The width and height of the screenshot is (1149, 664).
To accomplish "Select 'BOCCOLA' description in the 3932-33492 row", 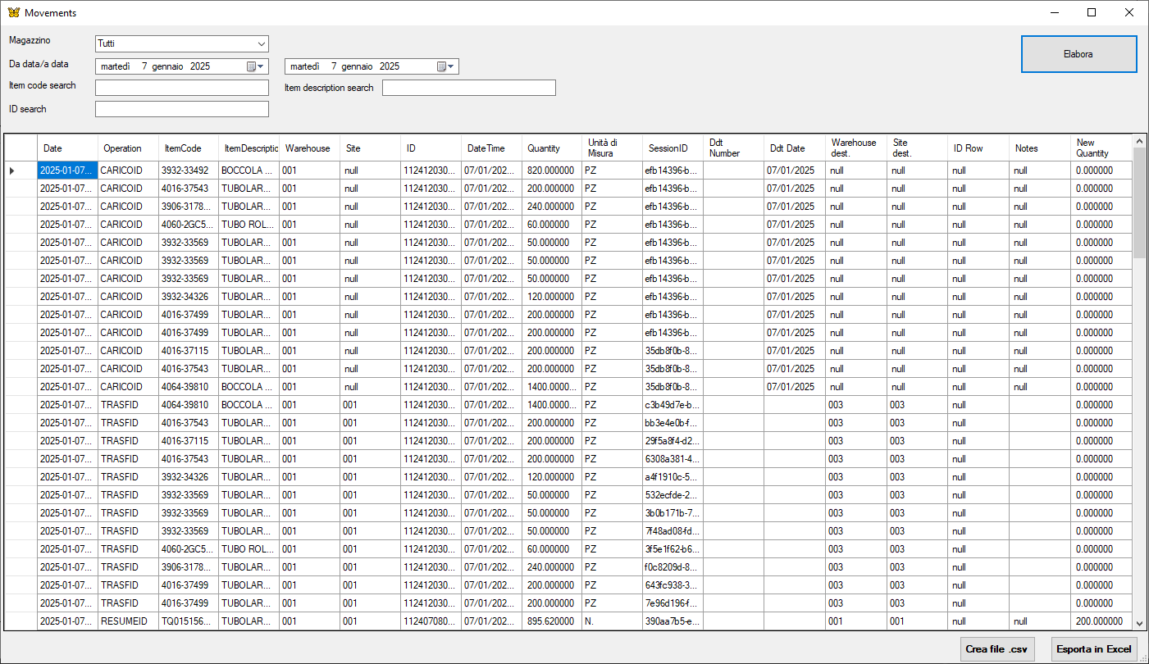I will click(x=249, y=171).
